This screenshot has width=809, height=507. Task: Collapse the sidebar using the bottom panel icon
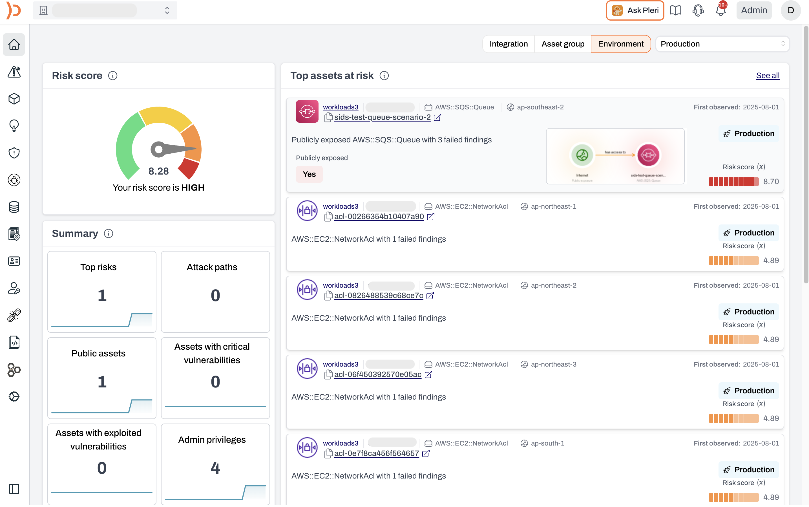14,489
